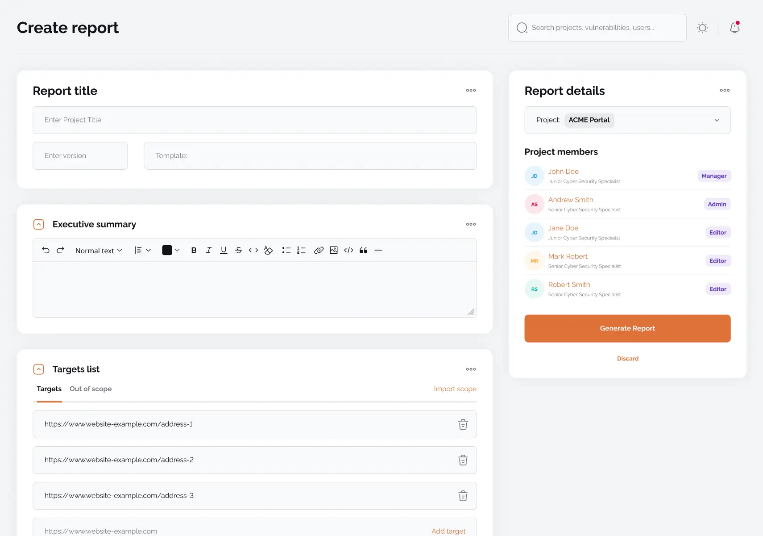Apply strikethrough formatting in the editor
The width and height of the screenshot is (763, 536).
(x=239, y=250)
